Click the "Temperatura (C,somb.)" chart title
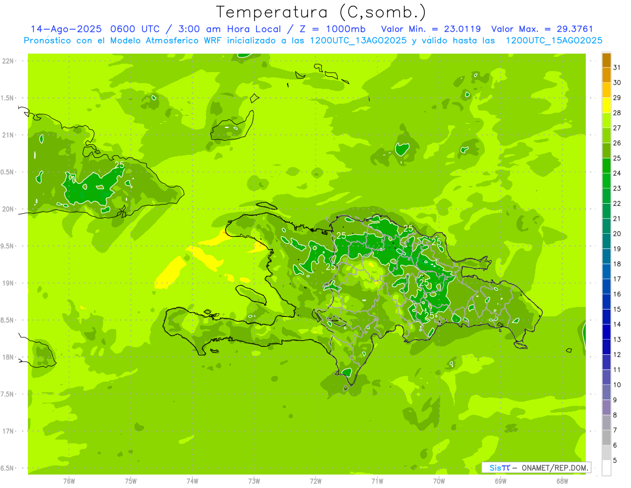Image resolution: width=631 pixels, height=488 pixels. pos(321,12)
